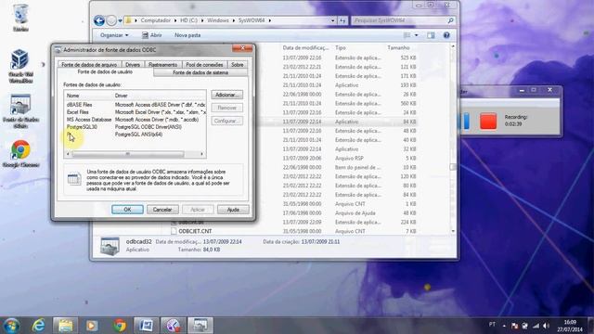Switch to the Rastreamento tab

point(163,65)
